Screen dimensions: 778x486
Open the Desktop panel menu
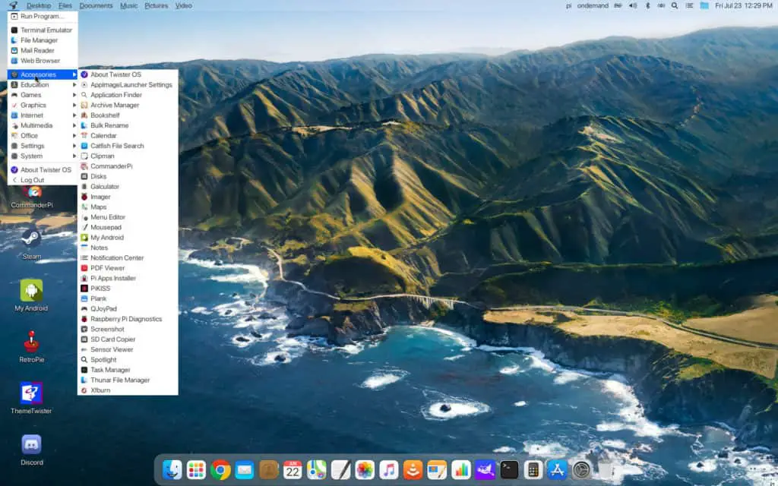(x=39, y=5)
